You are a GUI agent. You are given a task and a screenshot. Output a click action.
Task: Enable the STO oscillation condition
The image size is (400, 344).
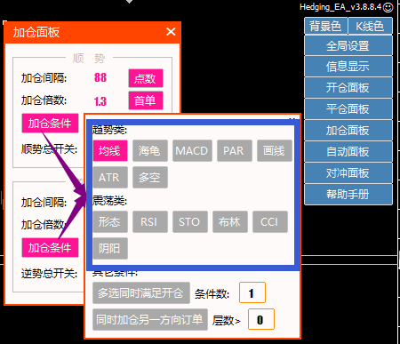190,221
